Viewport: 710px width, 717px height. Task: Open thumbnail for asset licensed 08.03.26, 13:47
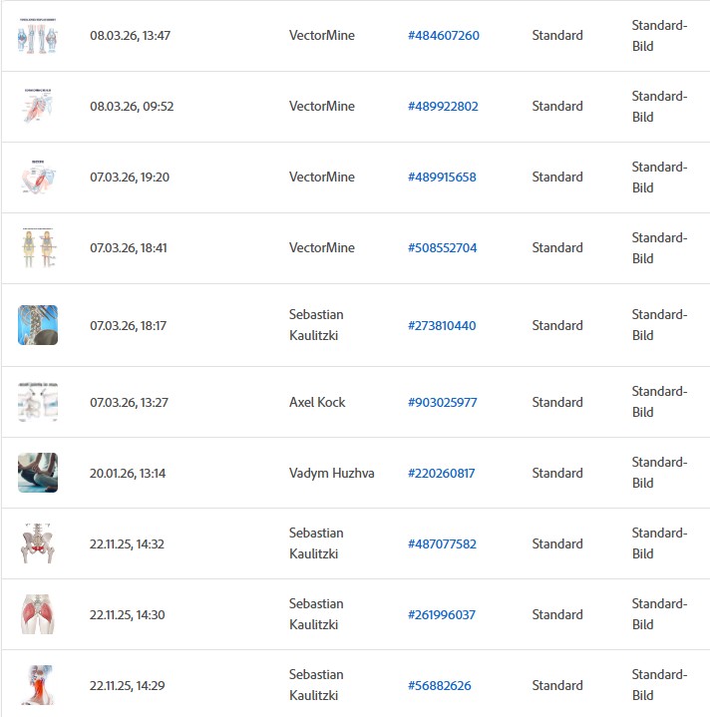click(x=38, y=36)
